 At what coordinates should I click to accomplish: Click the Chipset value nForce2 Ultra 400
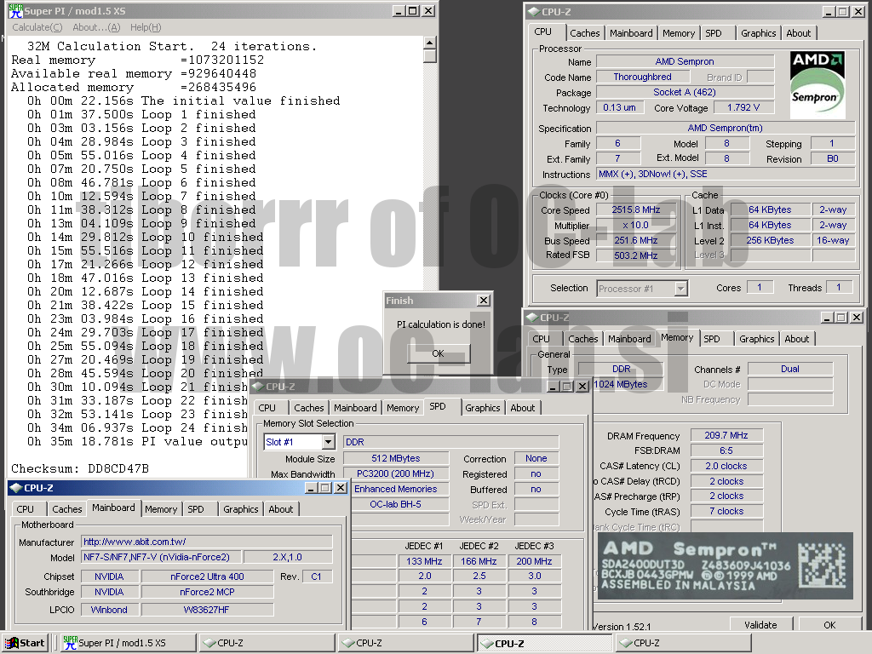point(208,577)
